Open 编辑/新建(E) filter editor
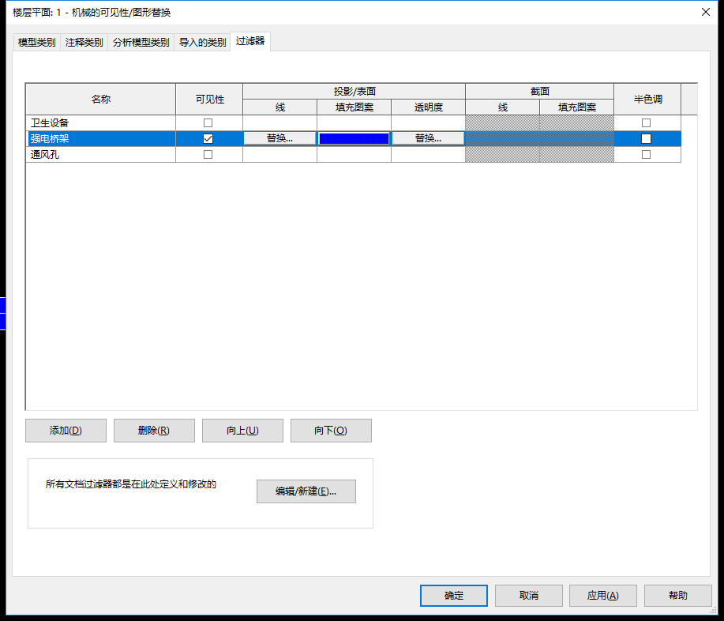Viewport: 724px width, 621px height. [x=306, y=491]
